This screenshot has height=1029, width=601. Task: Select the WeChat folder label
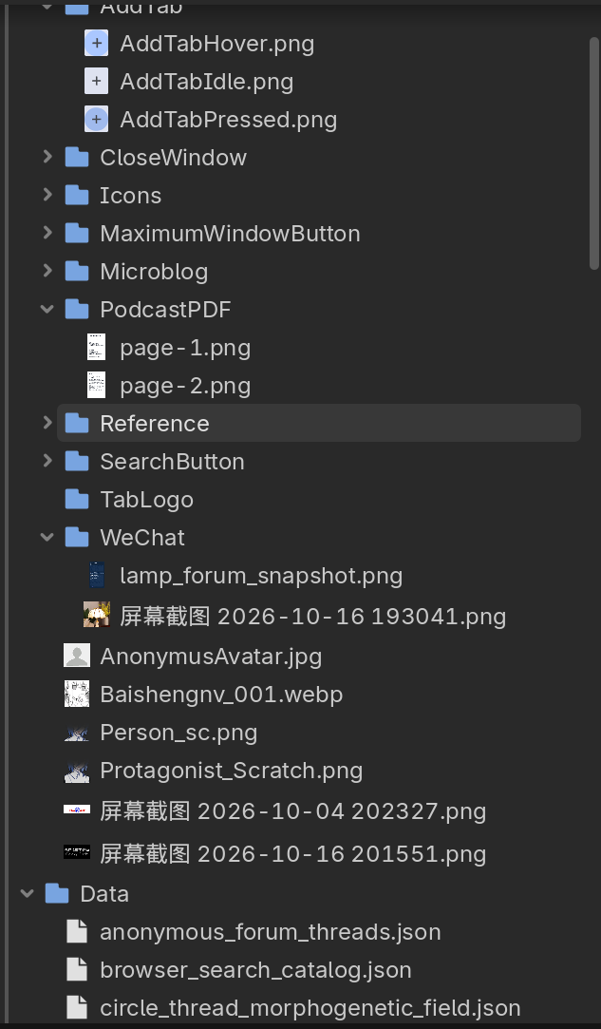142,538
